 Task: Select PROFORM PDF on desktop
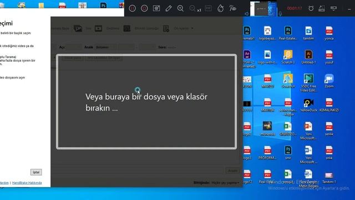(x=267, y=153)
